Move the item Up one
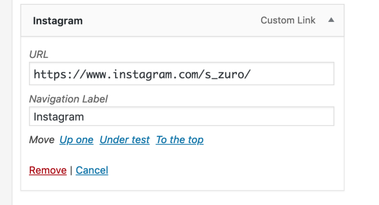This screenshot has width=379, height=205. pyautogui.click(x=76, y=140)
